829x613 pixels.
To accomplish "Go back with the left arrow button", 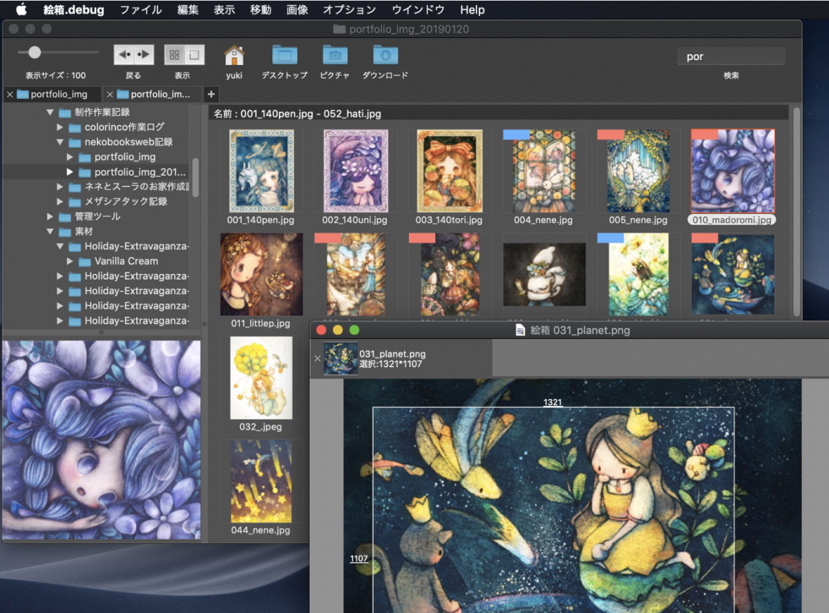I will coord(124,55).
